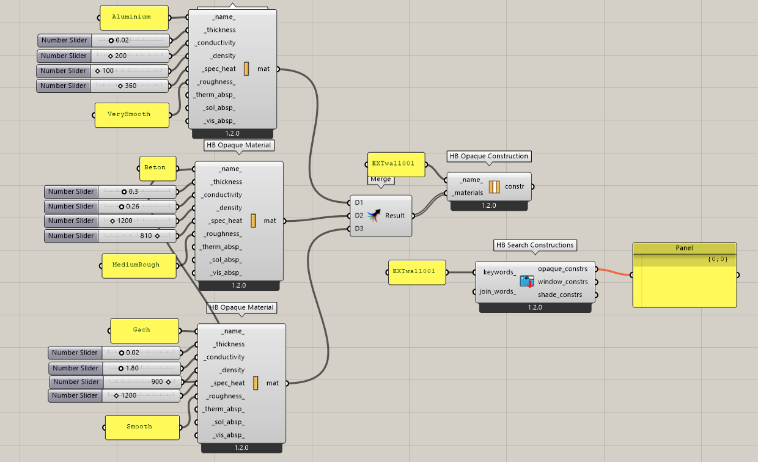Screen dimensions: 758x462
Task: Click the D2 input of Merge
Action: [359, 215]
